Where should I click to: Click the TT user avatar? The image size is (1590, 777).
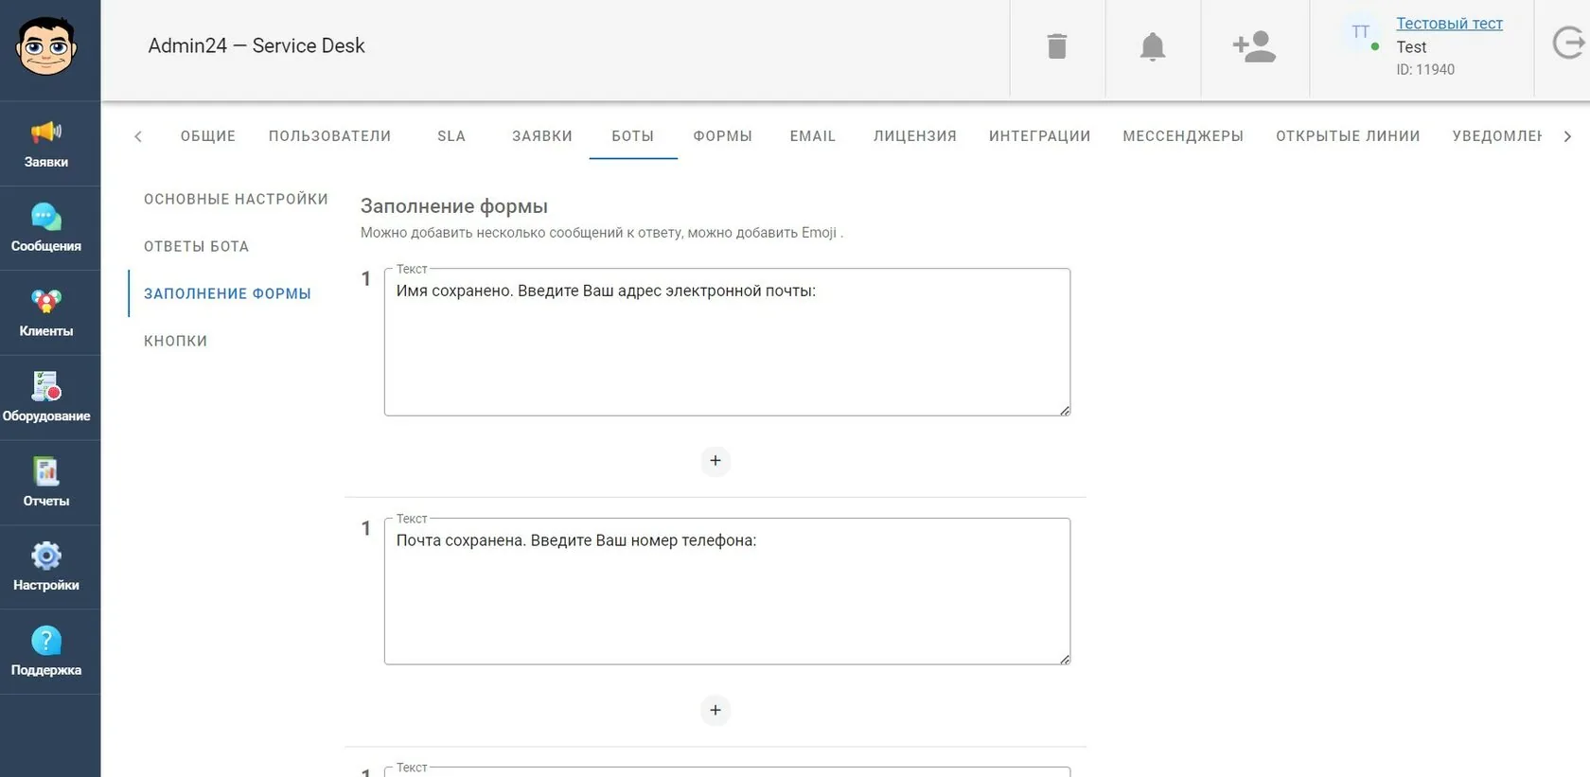coord(1361,32)
